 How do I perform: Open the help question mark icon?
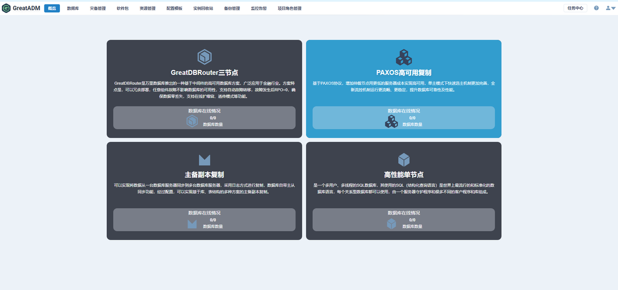pos(595,8)
